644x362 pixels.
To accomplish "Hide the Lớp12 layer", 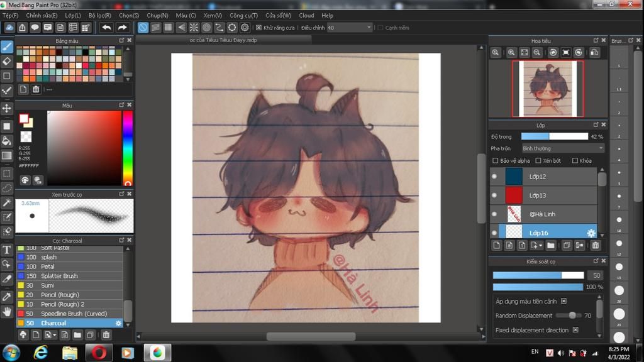I will 494,177.
